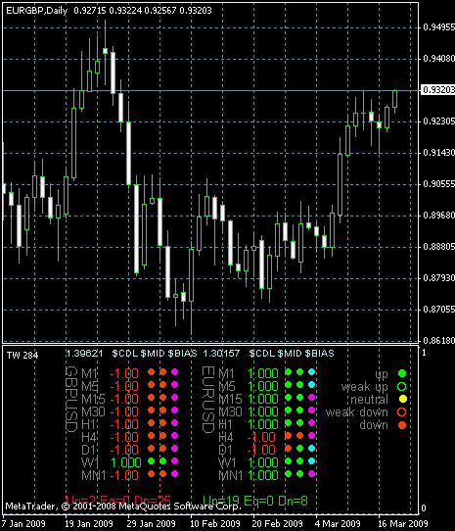
Task: Click the hollow 'weak up' legend circle
Action: (402, 386)
